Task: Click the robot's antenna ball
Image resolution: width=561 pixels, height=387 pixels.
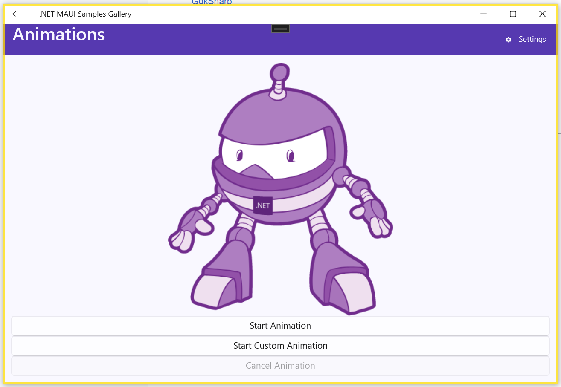Action: [280, 71]
